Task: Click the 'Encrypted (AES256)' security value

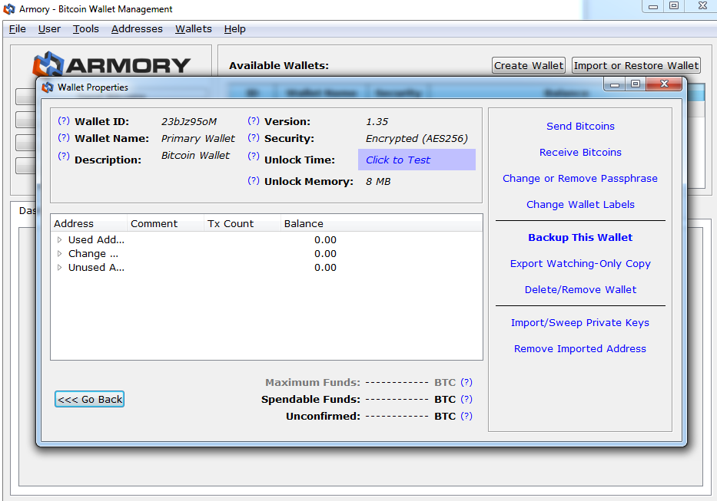Action: [417, 138]
